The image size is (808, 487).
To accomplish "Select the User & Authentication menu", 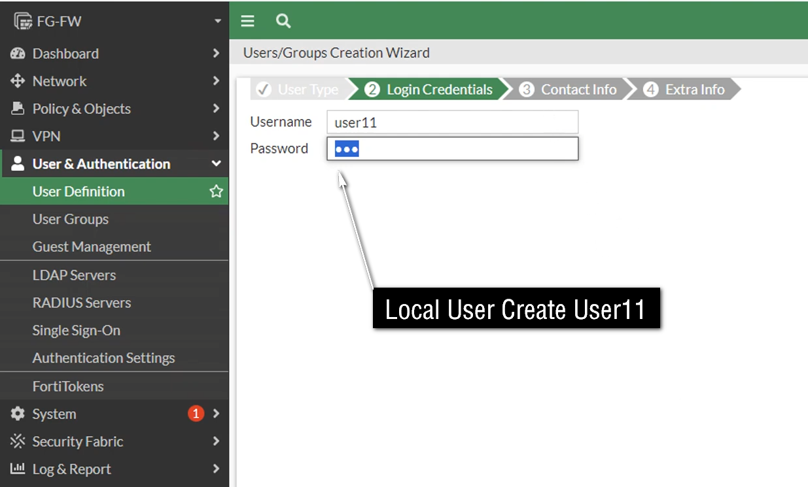I will [x=114, y=163].
